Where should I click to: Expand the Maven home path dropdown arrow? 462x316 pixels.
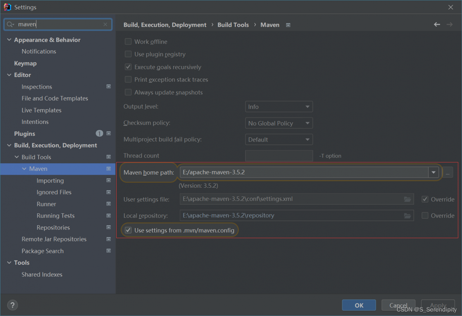point(433,173)
